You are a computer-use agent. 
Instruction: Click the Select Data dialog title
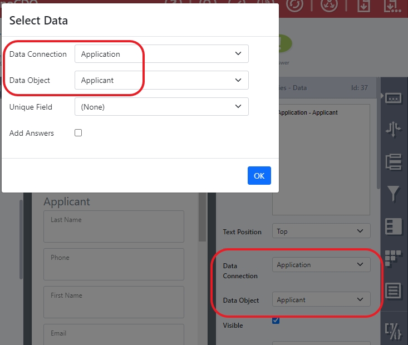[x=38, y=21]
